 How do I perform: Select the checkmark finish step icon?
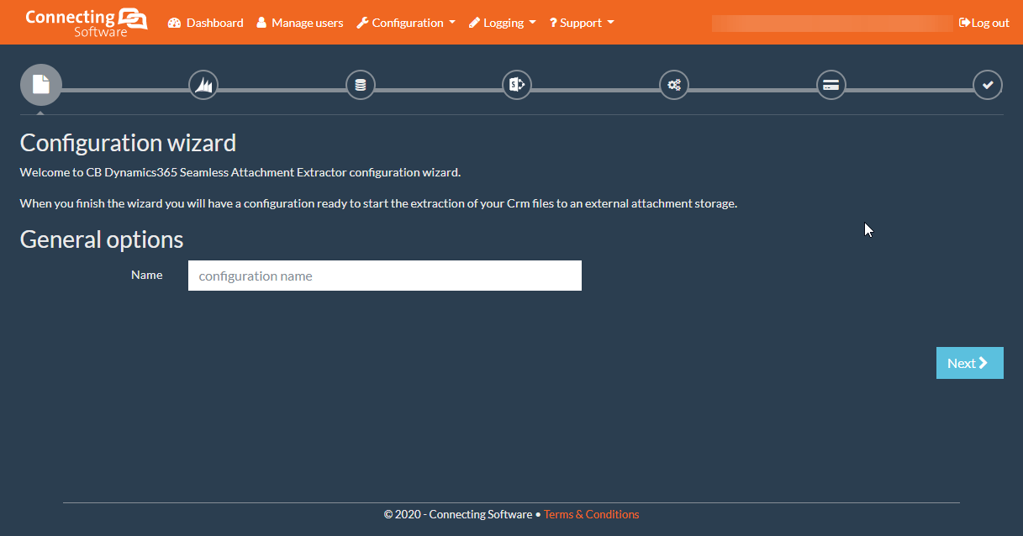[988, 85]
